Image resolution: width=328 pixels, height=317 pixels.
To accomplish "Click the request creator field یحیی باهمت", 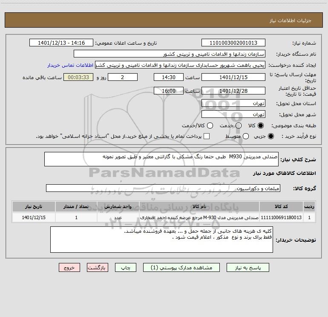I will tap(180, 65).
